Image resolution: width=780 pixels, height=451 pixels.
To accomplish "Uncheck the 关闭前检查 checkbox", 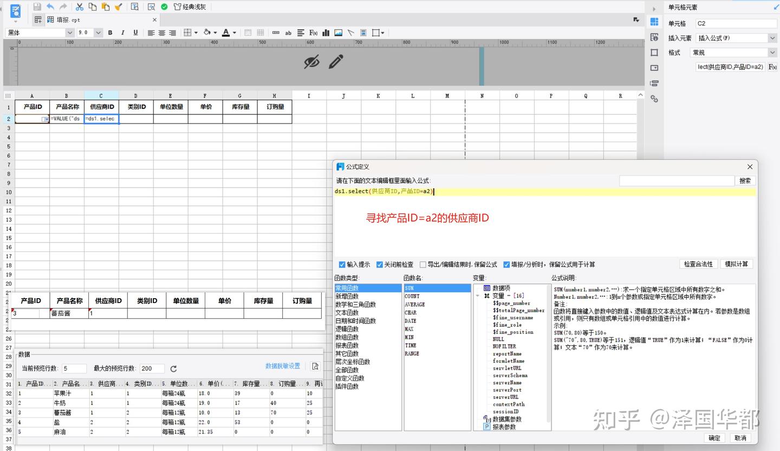I will point(380,265).
